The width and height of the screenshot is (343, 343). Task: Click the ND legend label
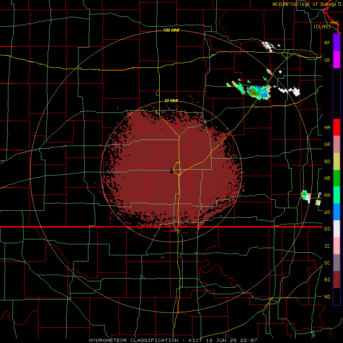(327, 297)
